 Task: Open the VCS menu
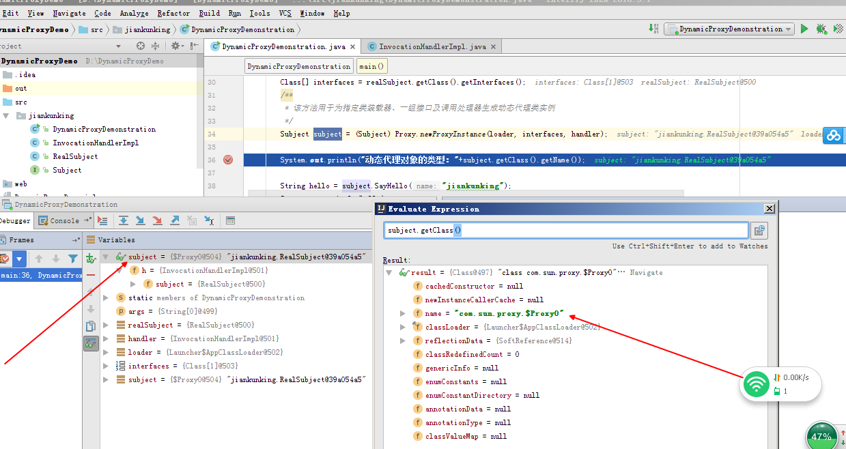[x=285, y=13]
